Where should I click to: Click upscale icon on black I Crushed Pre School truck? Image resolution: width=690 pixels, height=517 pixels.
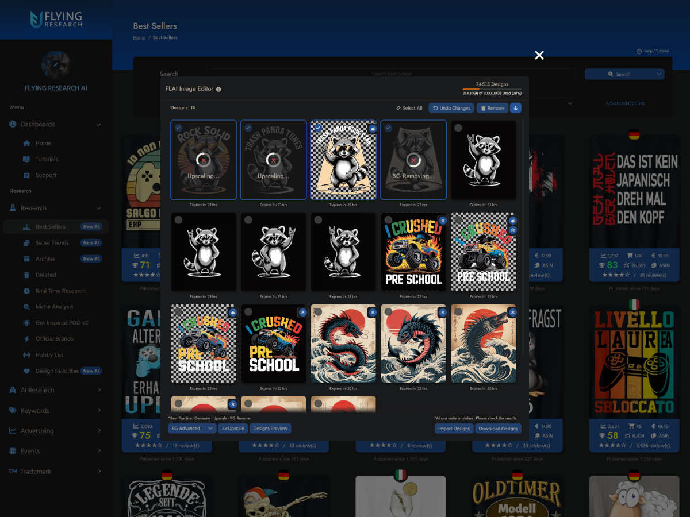pos(442,221)
